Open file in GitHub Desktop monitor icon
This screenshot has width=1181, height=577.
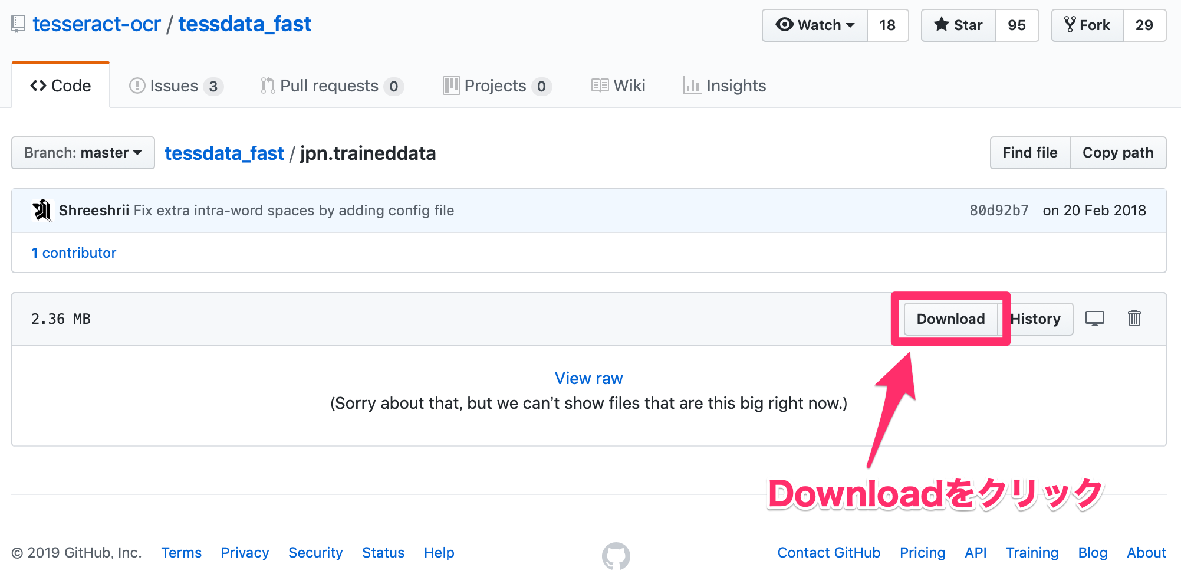(x=1095, y=319)
